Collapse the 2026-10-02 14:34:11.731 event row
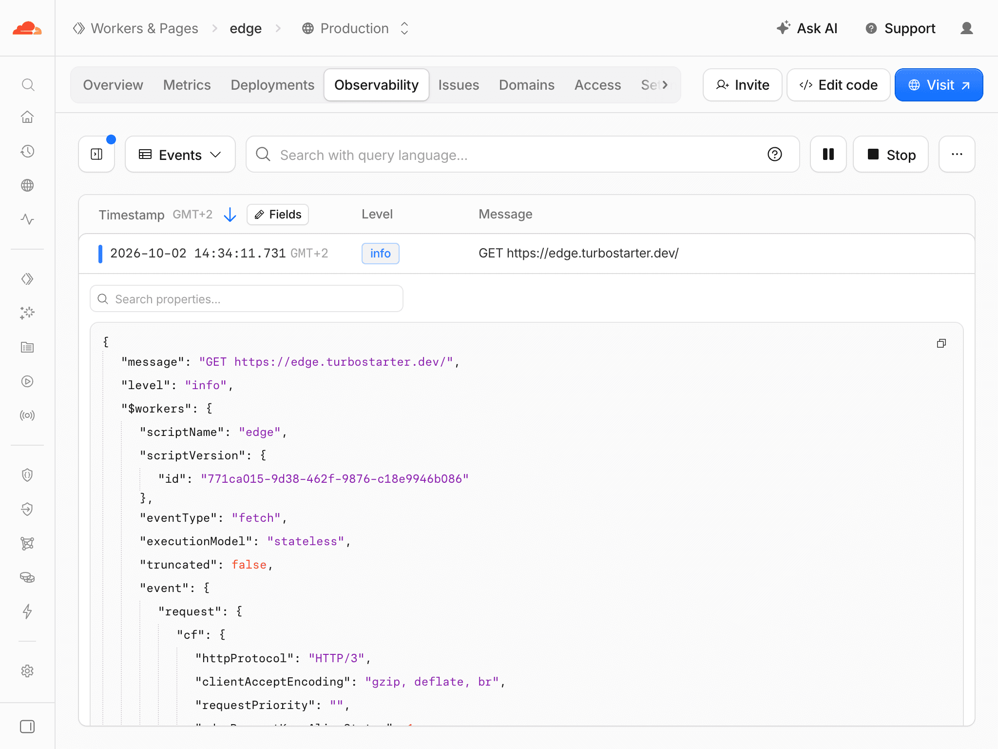This screenshot has height=749, width=998. click(526, 254)
